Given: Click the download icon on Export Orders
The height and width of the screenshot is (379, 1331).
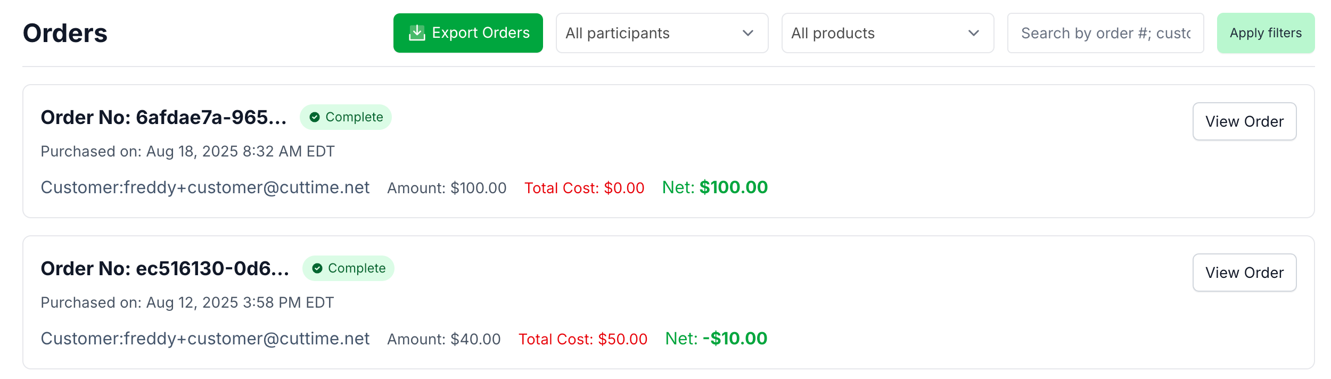Looking at the screenshot, I should (417, 33).
